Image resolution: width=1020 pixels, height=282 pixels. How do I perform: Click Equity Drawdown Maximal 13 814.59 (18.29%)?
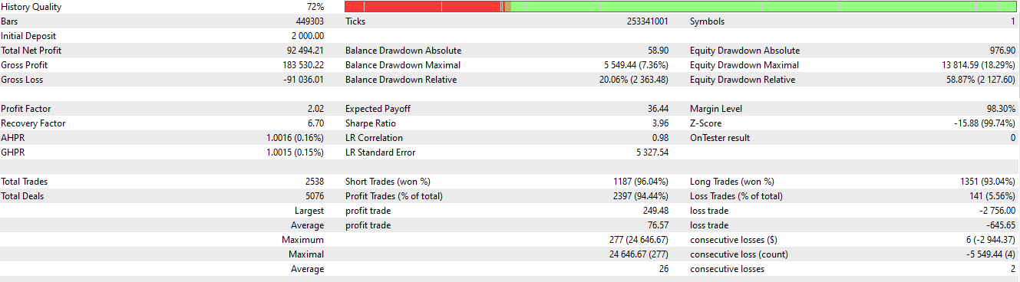click(x=979, y=65)
